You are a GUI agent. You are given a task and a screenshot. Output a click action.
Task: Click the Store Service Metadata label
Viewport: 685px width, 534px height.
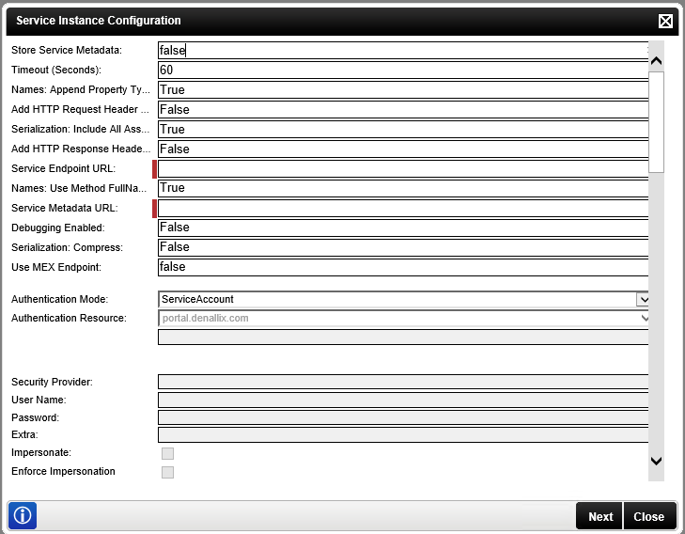point(67,50)
